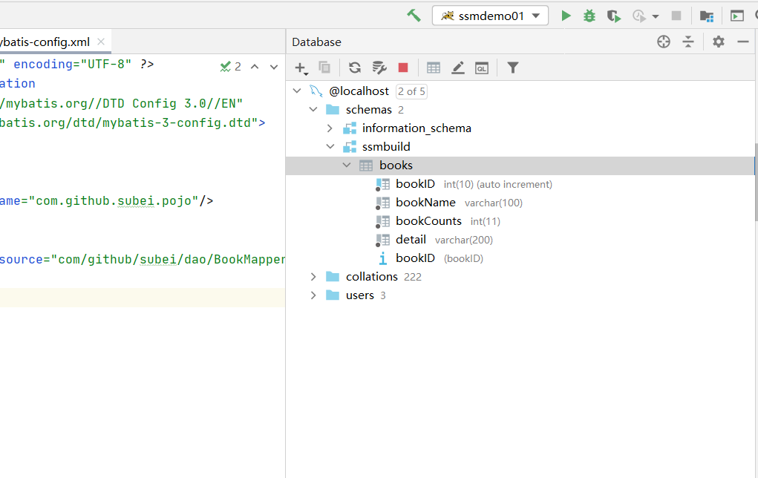Viewport: 758px width, 478px height.
Task: Expand the users folder
Action: [313, 295]
